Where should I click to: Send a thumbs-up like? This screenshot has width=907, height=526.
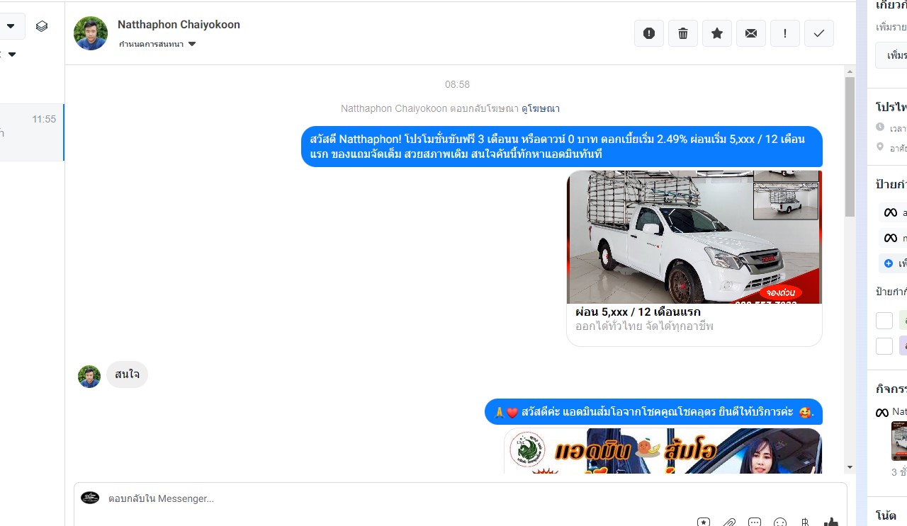point(831,522)
